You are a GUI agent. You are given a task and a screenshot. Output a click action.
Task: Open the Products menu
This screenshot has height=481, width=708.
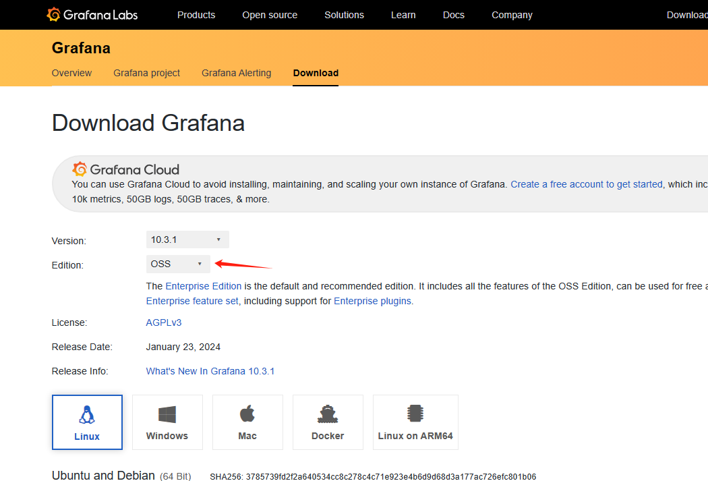click(196, 15)
